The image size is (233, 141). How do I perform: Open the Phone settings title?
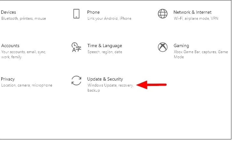93,12
